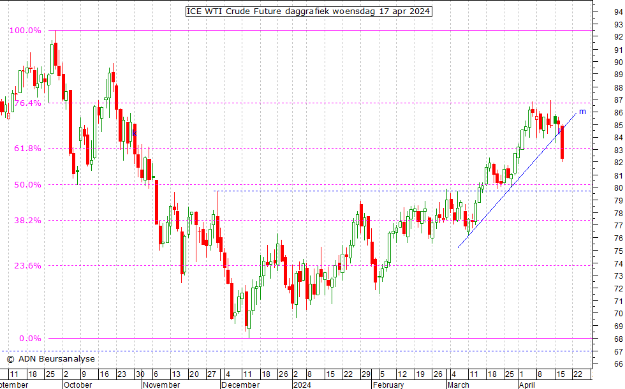The height and width of the screenshot is (389, 625).
Task: Click price axis value 68
Action: pyautogui.click(x=618, y=339)
